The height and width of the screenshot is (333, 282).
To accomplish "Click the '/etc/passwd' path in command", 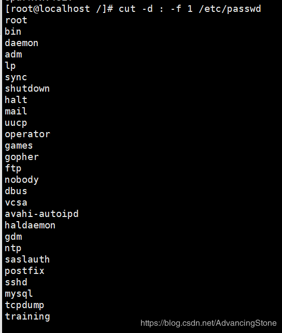I will (230, 9).
